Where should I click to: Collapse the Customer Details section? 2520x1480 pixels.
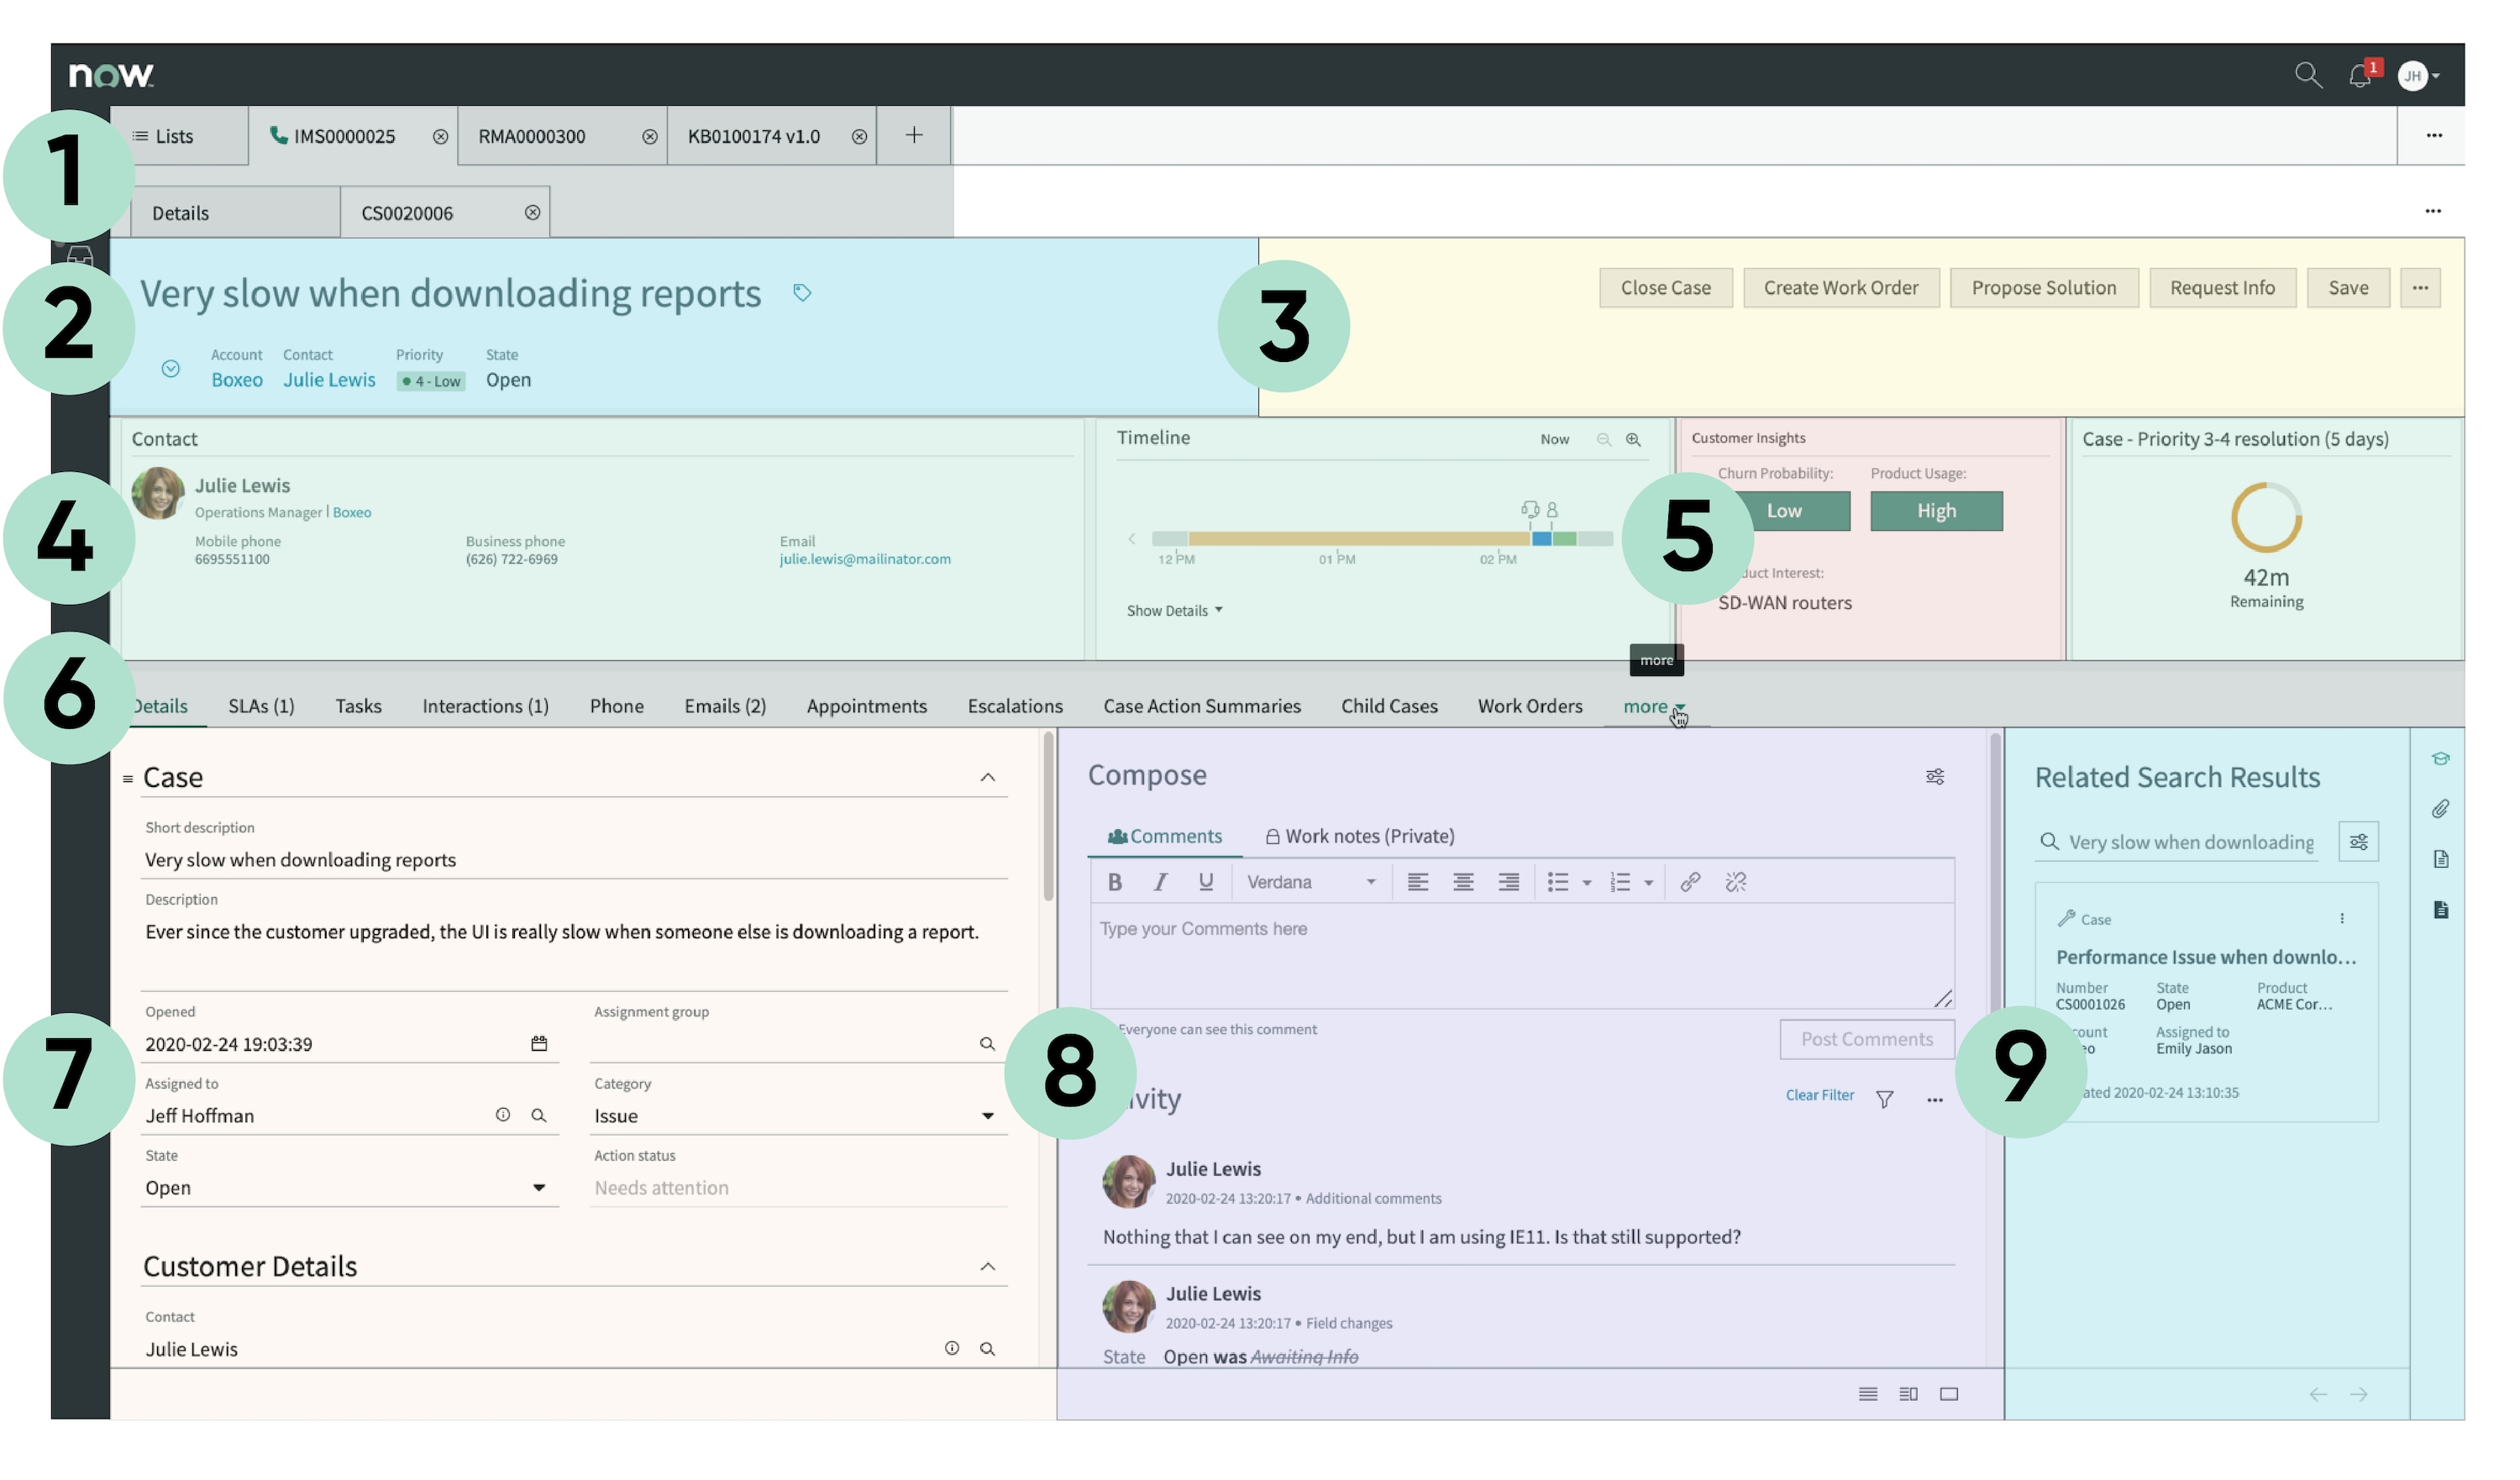click(987, 1267)
